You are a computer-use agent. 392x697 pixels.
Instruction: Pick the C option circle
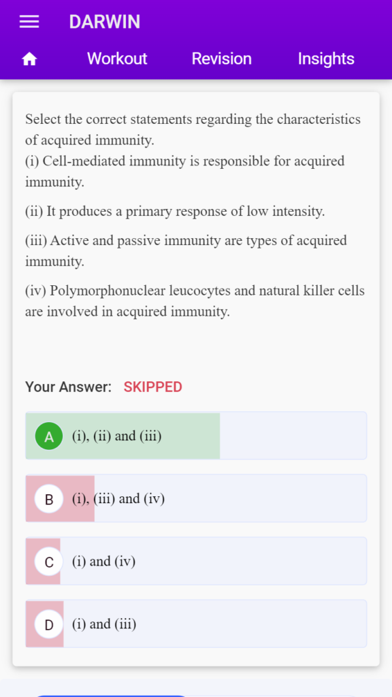[49, 562]
